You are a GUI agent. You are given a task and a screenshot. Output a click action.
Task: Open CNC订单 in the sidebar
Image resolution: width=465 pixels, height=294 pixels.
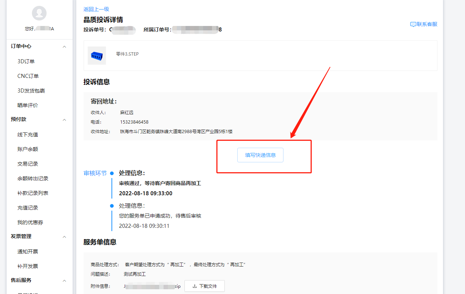click(28, 76)
